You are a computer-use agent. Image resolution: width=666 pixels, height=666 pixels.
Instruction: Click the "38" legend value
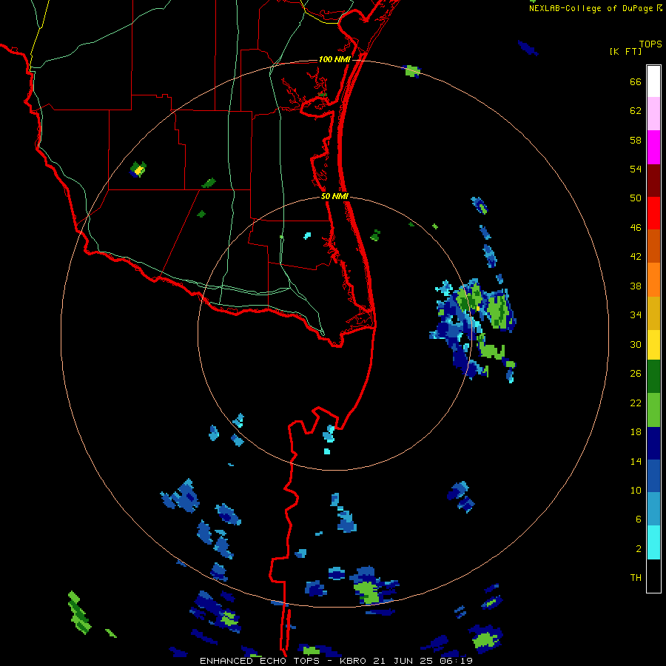(x=636, y=286)
